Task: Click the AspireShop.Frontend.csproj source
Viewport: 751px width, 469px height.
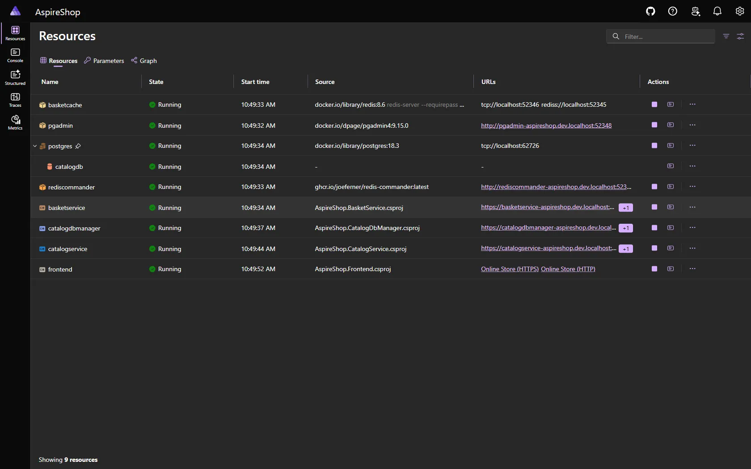Action: tap(353, 269)
